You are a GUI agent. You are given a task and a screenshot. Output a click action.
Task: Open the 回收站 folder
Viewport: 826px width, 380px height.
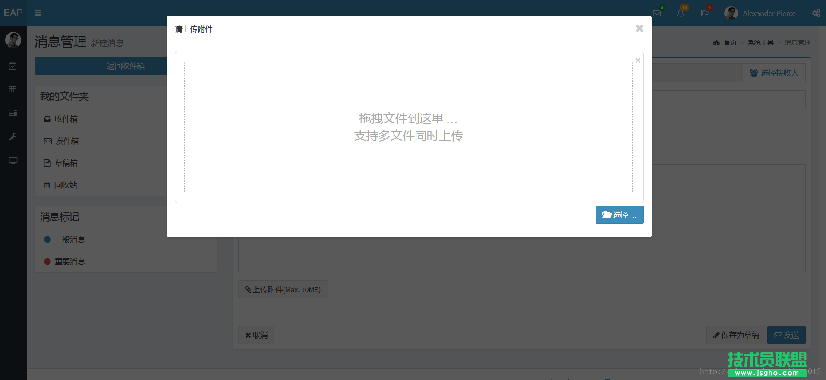click(126, 185)
